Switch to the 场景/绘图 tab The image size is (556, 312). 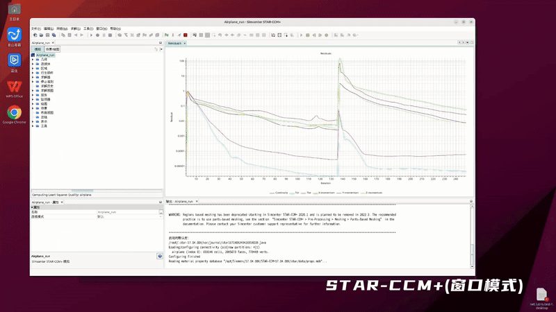point(53,49)
